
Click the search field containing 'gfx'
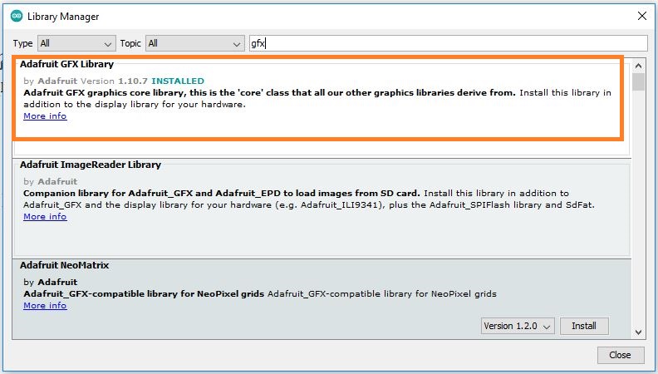coord(447,43)
